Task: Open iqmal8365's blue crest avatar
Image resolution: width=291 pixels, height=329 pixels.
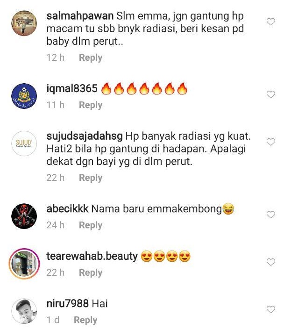Action: 24,96
